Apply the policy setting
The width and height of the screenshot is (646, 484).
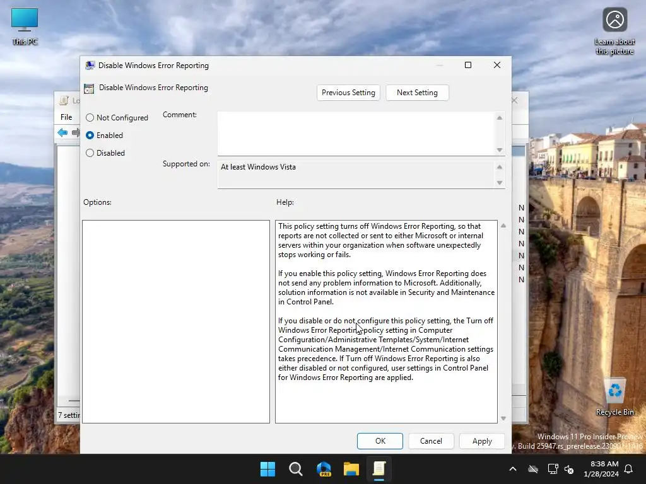pyautogui.click(x=482, y=441)
